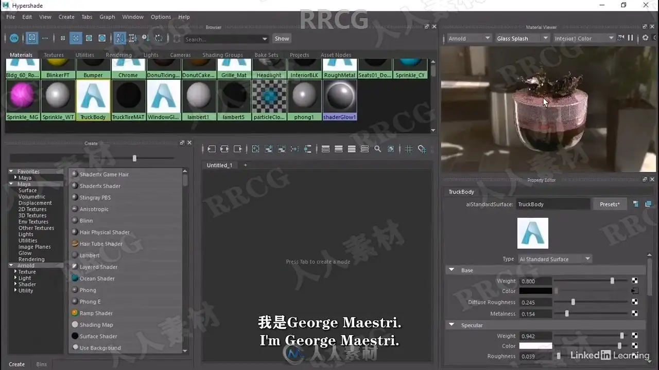659x370 pixels.
Task: Create a Blinn shader
Action: click(x=86, y=220)
